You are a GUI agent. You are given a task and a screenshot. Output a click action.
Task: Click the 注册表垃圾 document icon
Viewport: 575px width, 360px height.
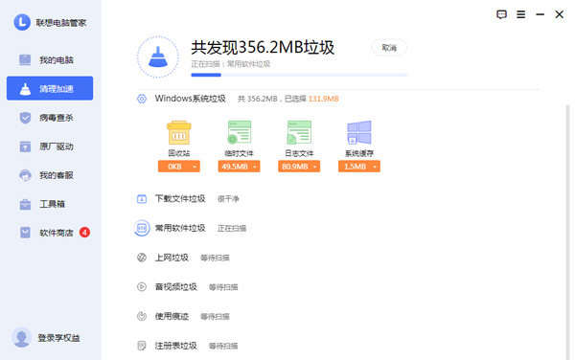click(142, 346)
